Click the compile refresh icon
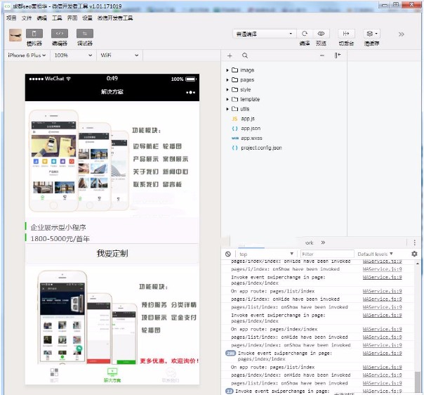424x395 pixels. pyautogui.click(x=305, y=34)
